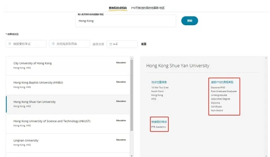Select Hong Kong Shue Yan University result

point(68,104)
